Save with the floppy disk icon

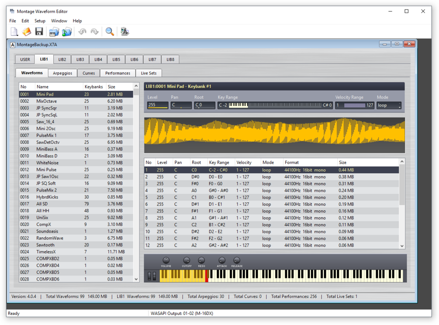39,31
